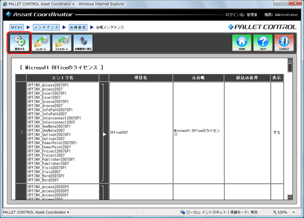Click the 絞込み条件 column header

[x=247, y=78]
